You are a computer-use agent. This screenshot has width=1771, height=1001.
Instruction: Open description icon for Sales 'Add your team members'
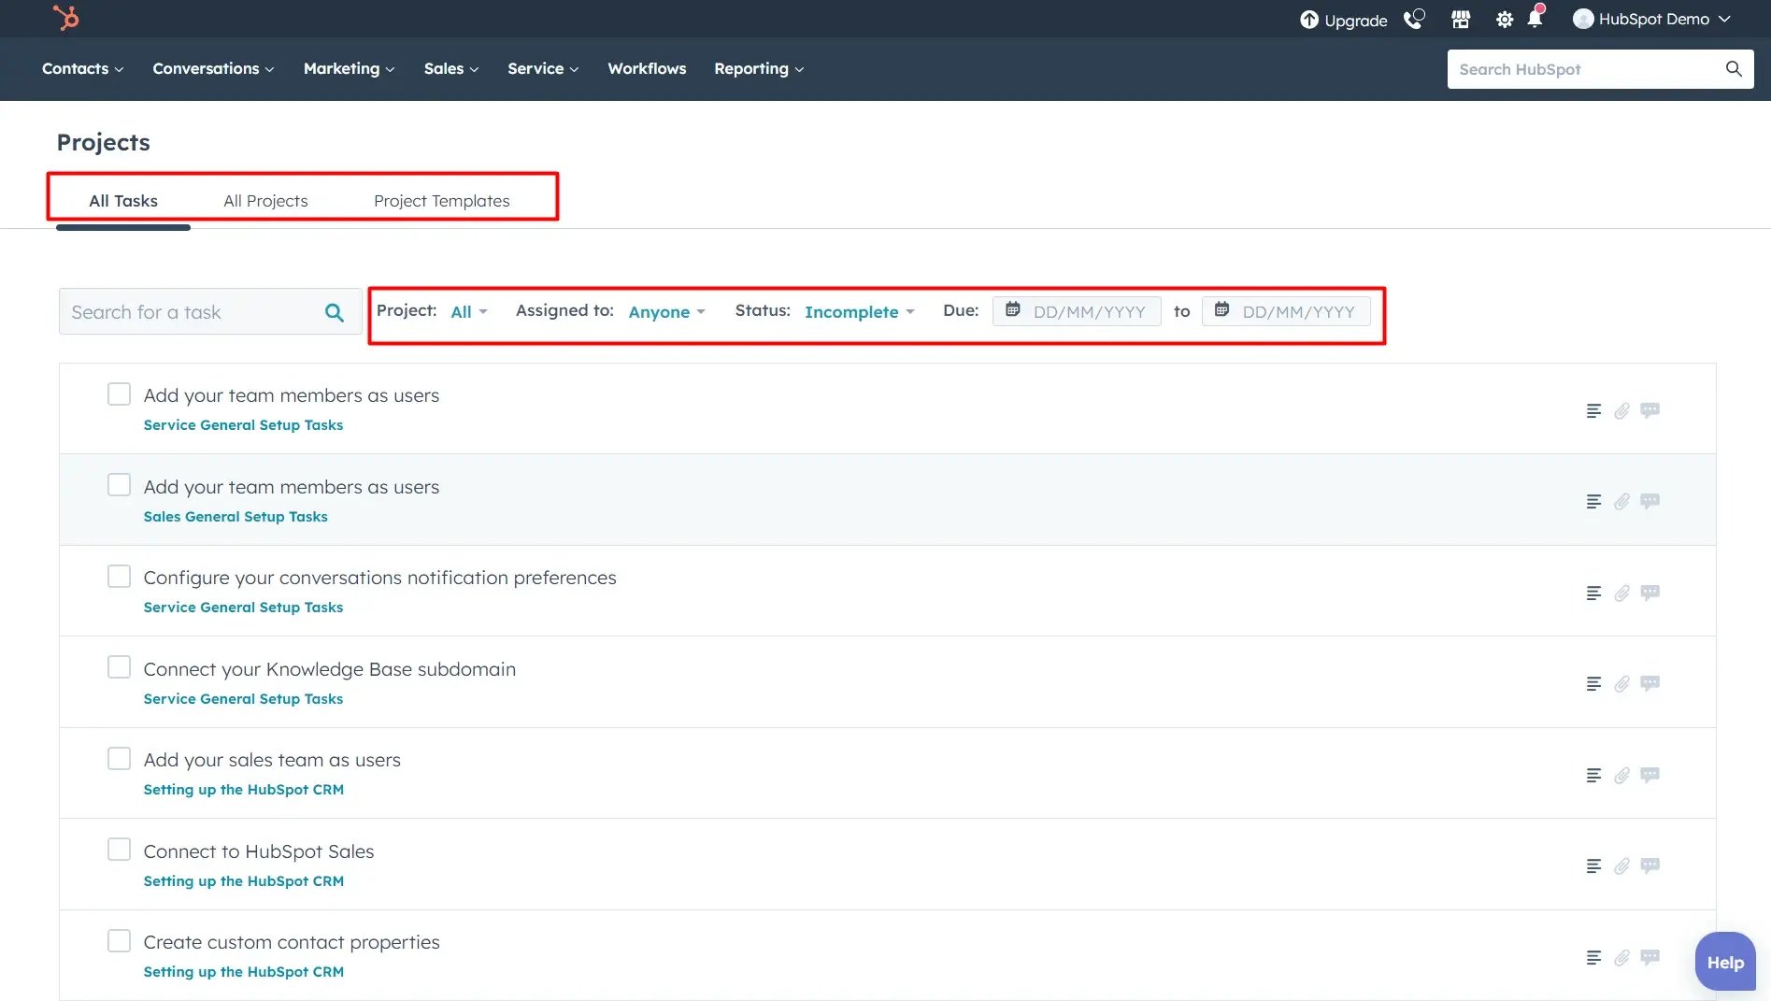coord(1593,502)
